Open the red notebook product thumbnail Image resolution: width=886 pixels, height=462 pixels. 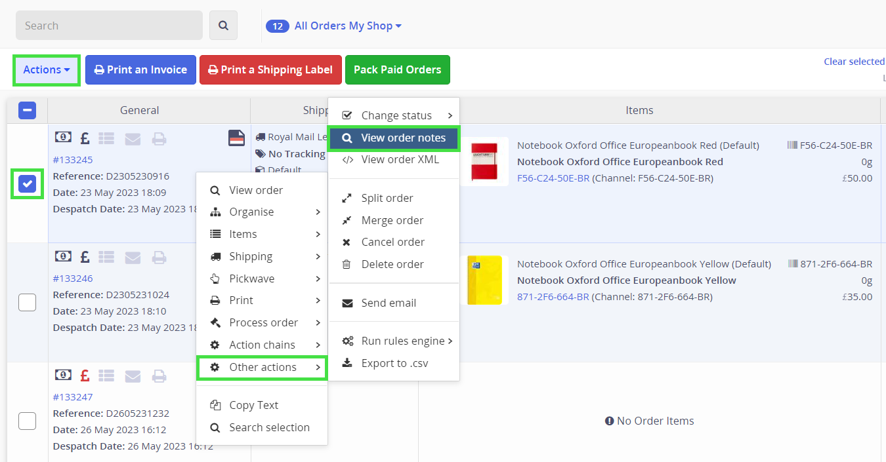point(484,162)
